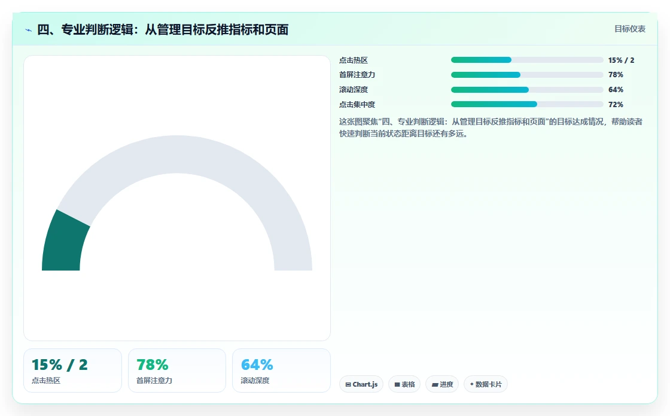Viewport: 670px width, 416px height.
Task: Select the 15% / 2 点击热区 data card
Action: point(72,371)
